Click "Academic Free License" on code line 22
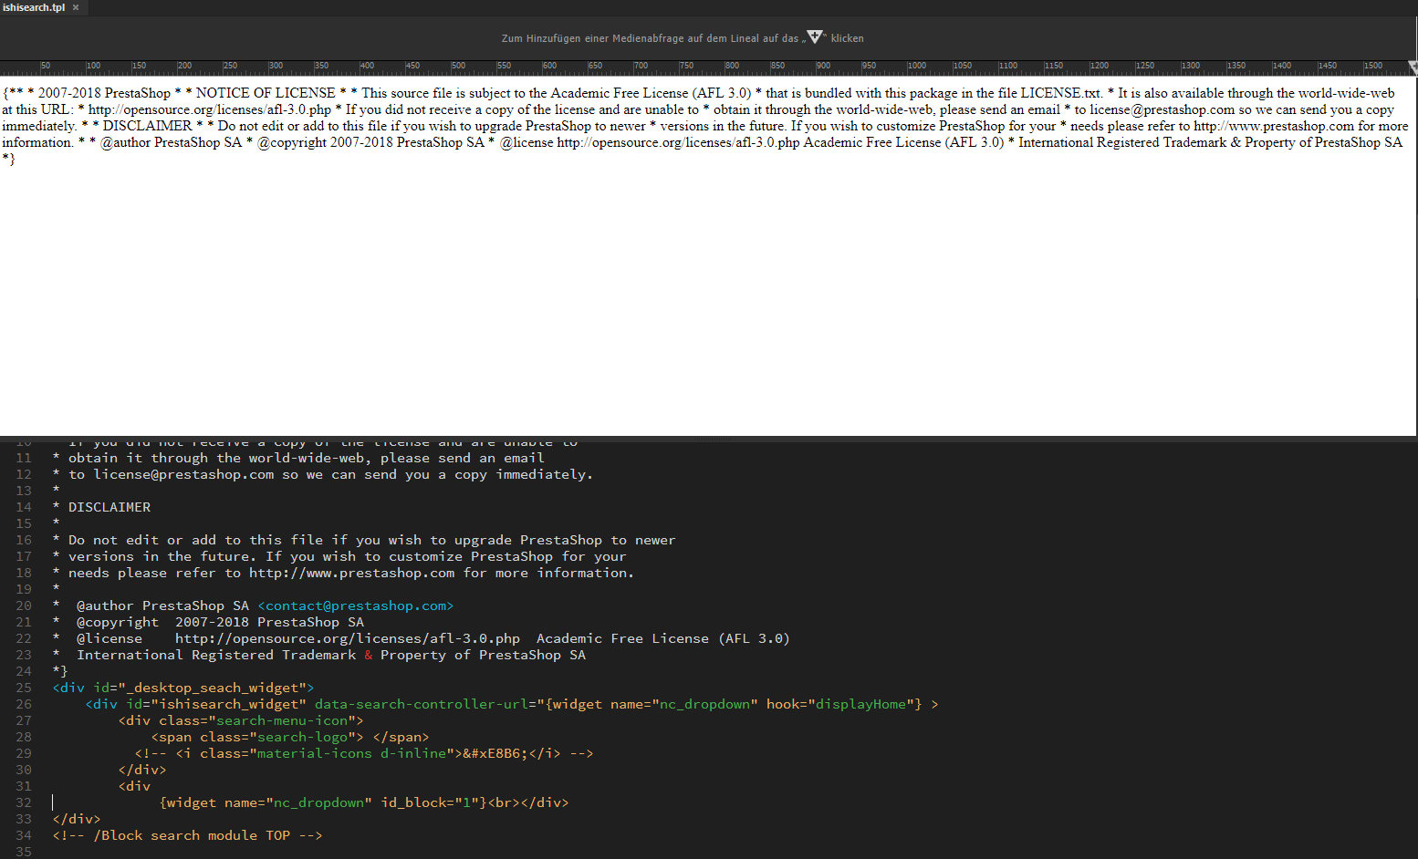The image size is (1418, 859). 622,638
